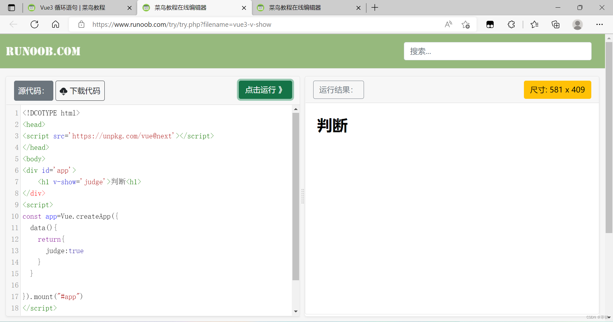
Task: Click the <div id='app'> code line
Action: click(x=49, y=171)
